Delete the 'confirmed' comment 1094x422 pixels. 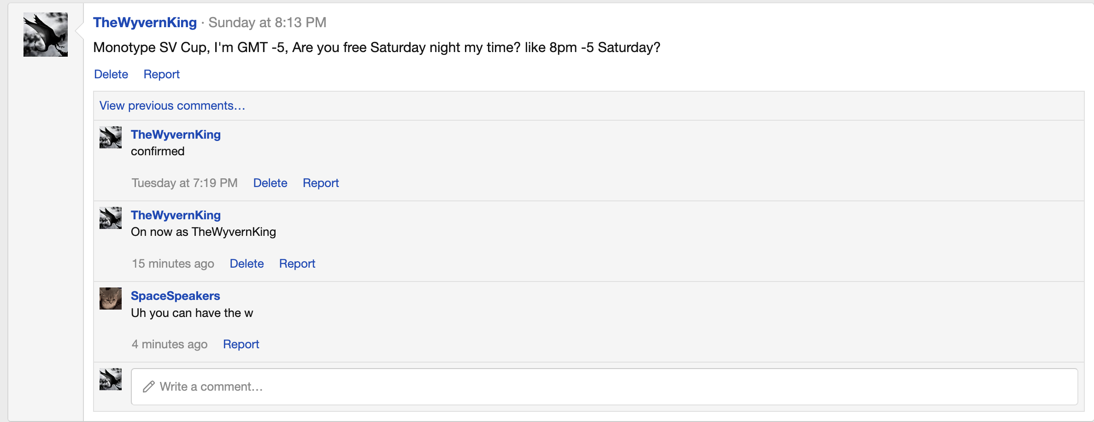tap(270, 182)
